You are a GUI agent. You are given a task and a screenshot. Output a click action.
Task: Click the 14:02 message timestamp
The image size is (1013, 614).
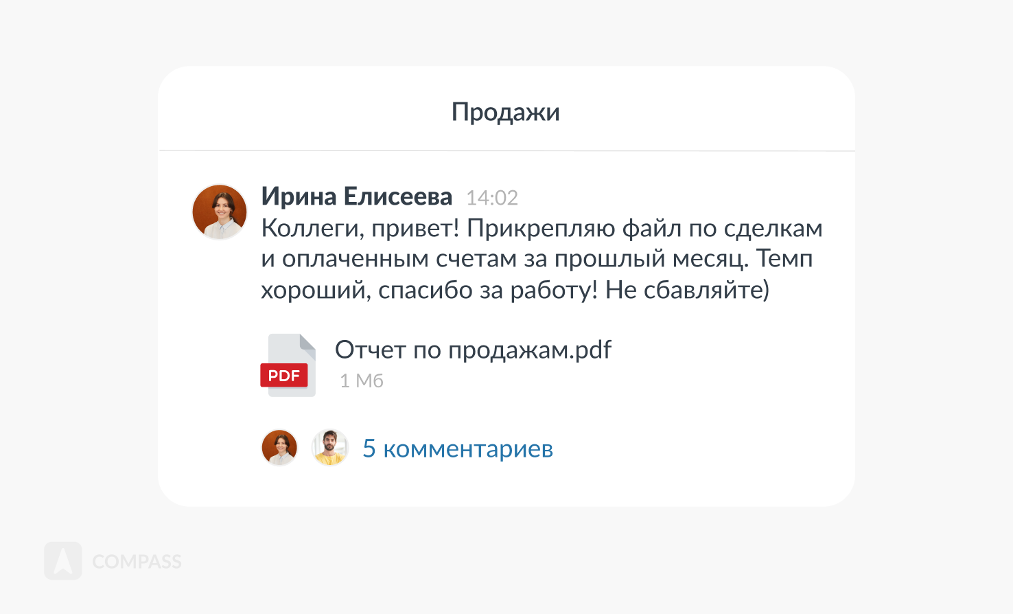pyautogui.click(x=492, y=198)
